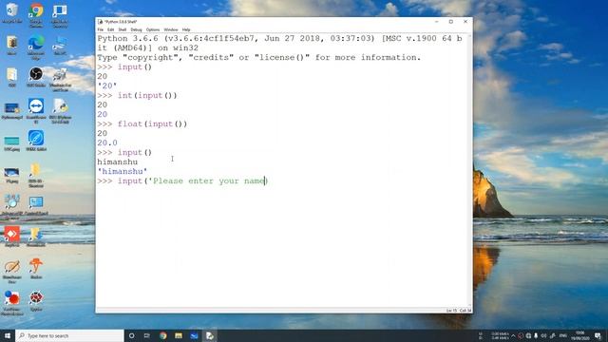Click the Python version banner line
This screenshot has height=342, width=608.
pos(279,43)
